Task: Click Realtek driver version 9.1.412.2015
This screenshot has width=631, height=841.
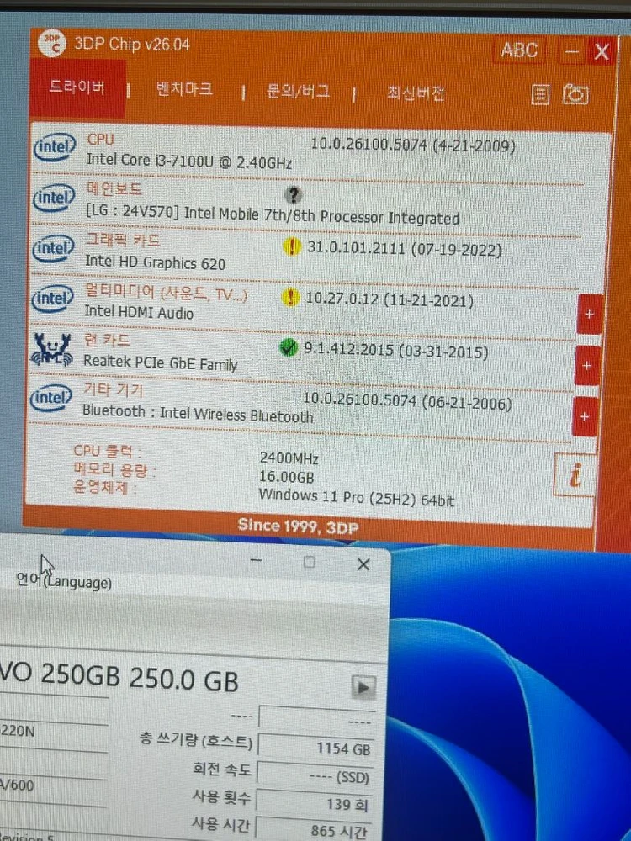Action: tap(396, 351)
